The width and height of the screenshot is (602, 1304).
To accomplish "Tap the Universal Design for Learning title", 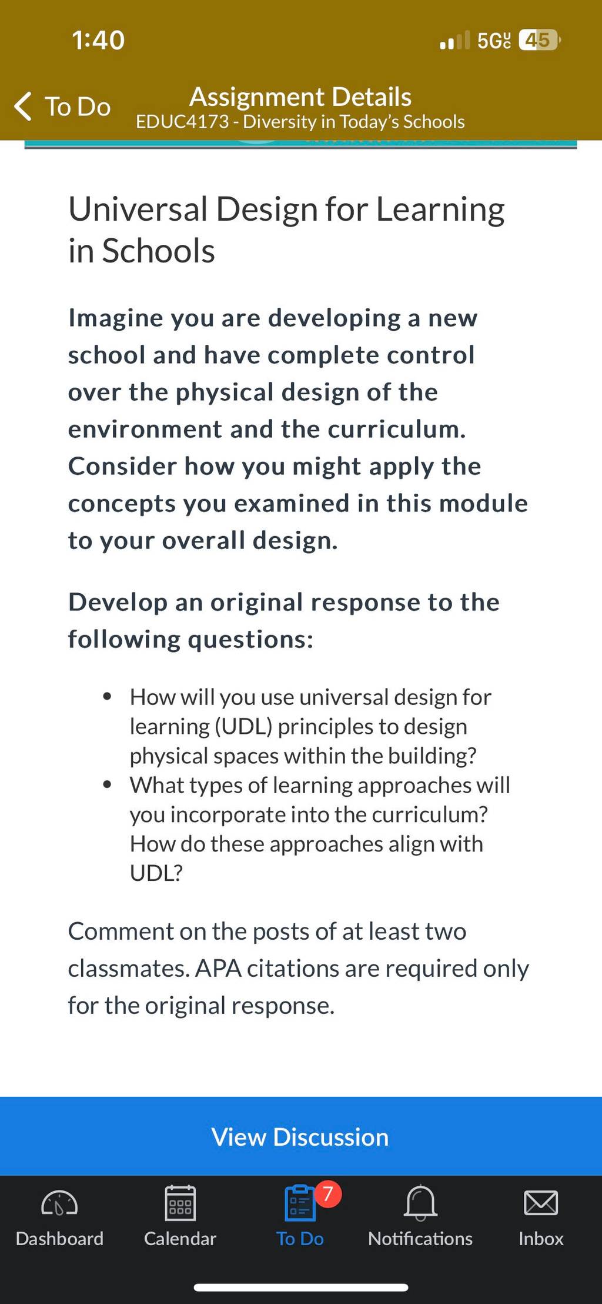I will [286, 229].
